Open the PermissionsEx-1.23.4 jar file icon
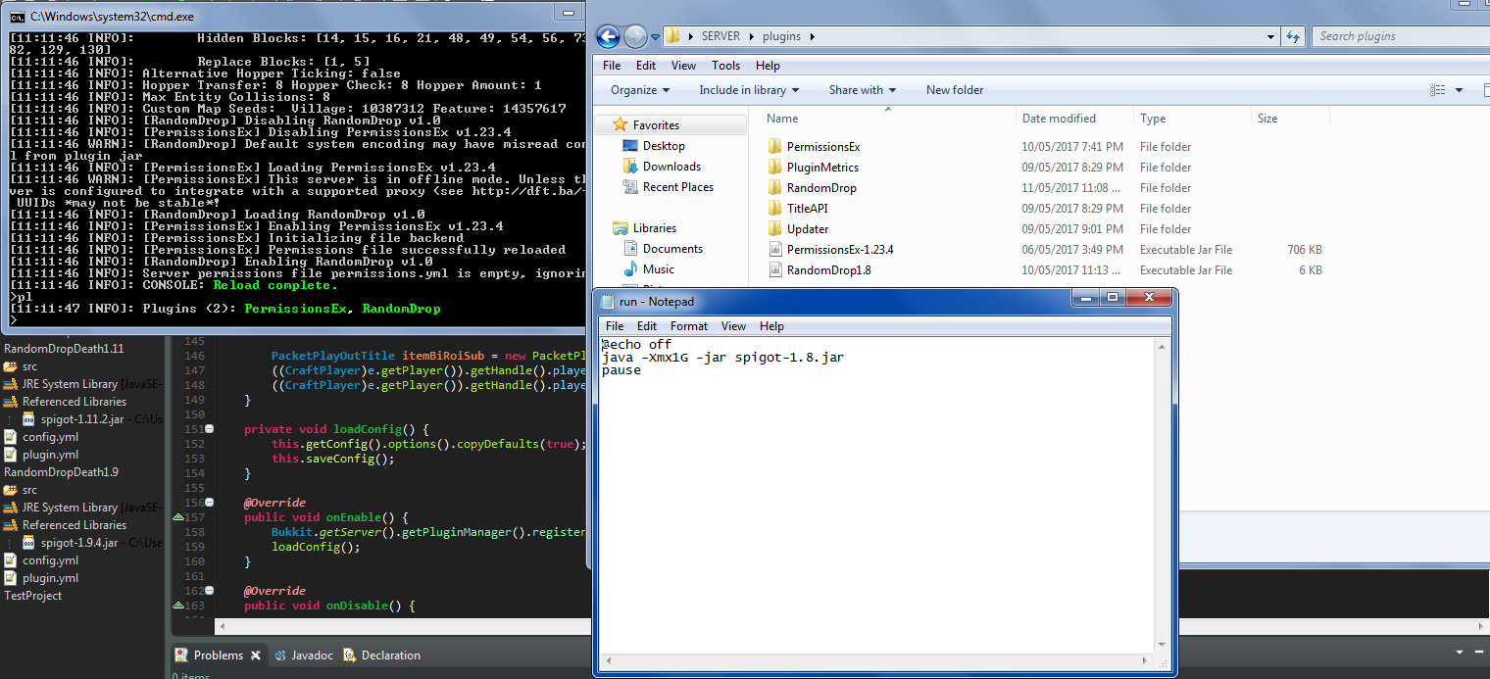1490x679 pixels. point(774,250)
